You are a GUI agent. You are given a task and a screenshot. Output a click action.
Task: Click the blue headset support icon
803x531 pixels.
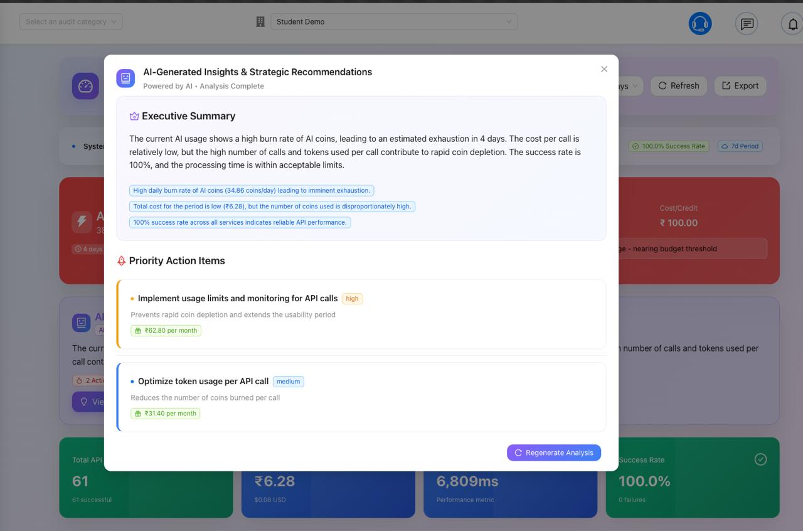tap(700, 24)
